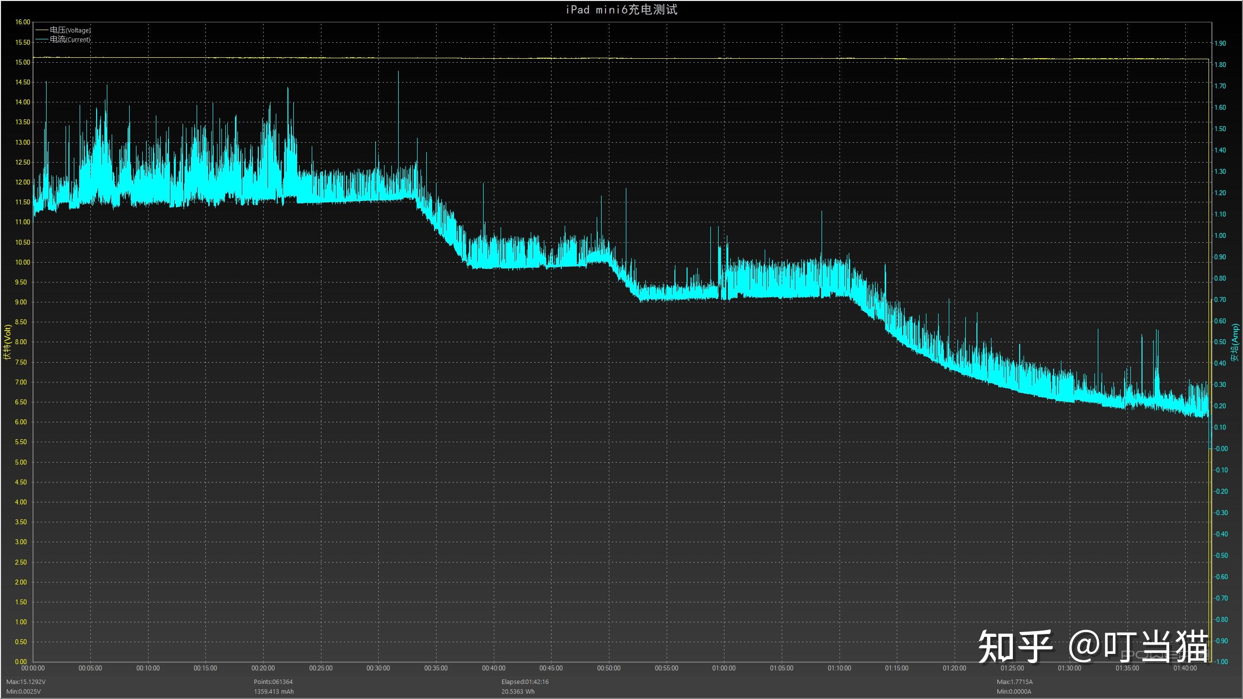Click the Points:061364 readout
The width and height of the screenshot is (1243, 699).
pos(273,682)
